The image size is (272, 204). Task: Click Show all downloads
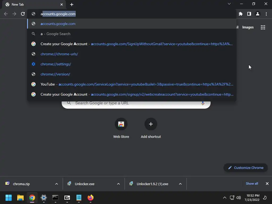252,184
